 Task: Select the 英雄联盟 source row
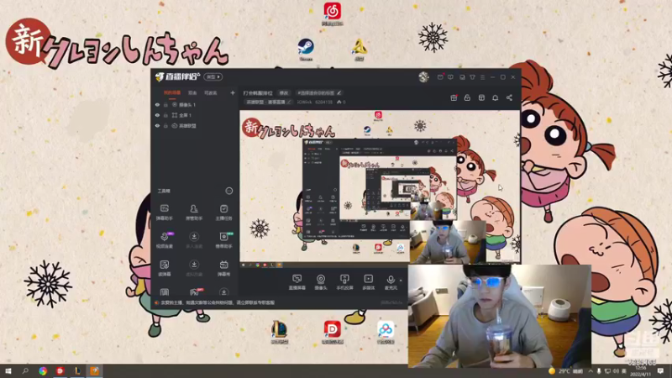(195, 126)
